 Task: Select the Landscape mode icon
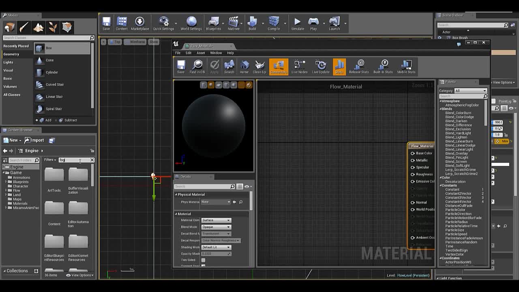coord(38,27)
